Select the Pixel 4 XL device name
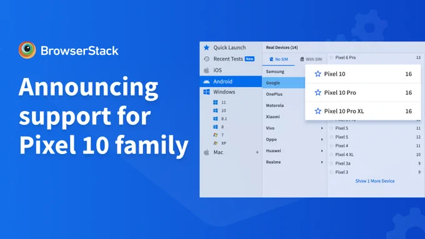The height and width of the screenshot is (239, 425). [344, 155]
